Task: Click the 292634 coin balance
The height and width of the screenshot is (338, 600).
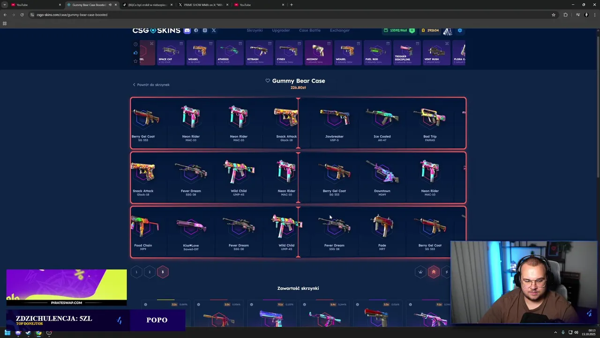Action: pos(430,31)
